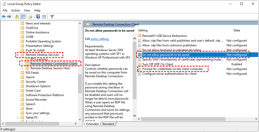
Task: Select the OneDrive folder in tree
Action: click(x=32, y=28)
